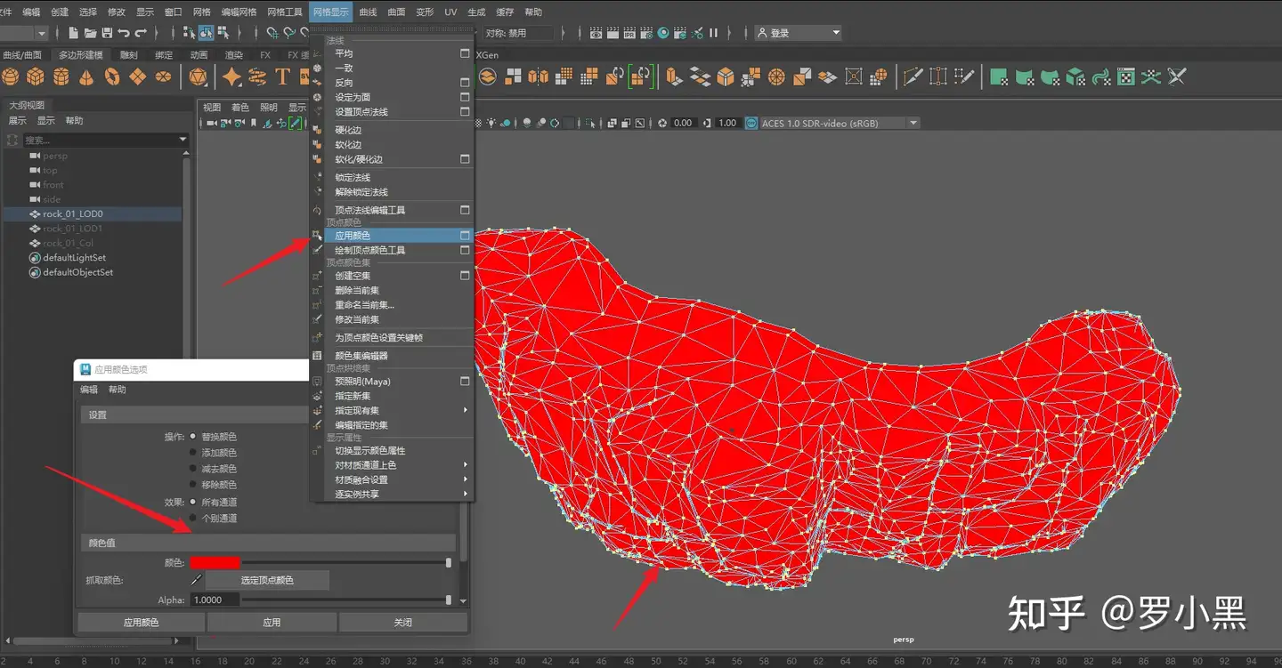Click the super shape star icon

coord(231,77)
